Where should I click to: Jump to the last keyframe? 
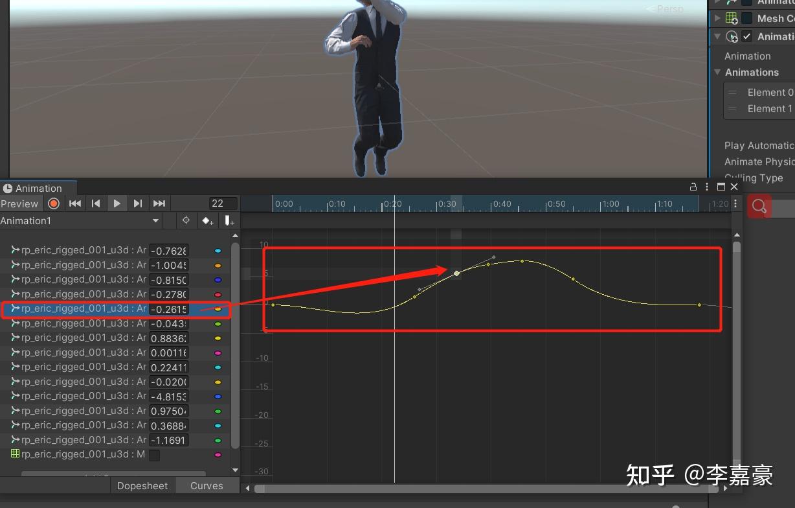(x=159, y=203)
